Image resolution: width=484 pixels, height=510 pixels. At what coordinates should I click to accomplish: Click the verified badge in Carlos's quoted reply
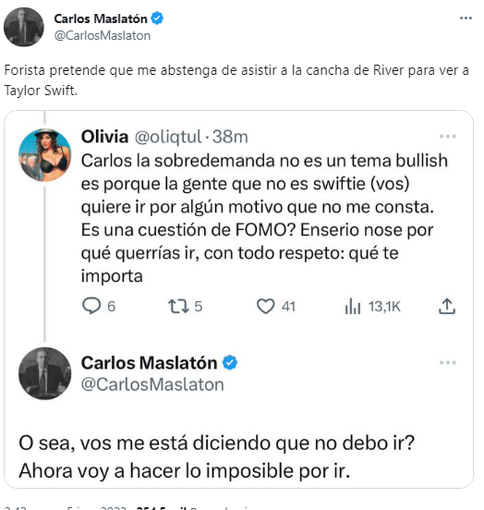click(x=230, y=362)
